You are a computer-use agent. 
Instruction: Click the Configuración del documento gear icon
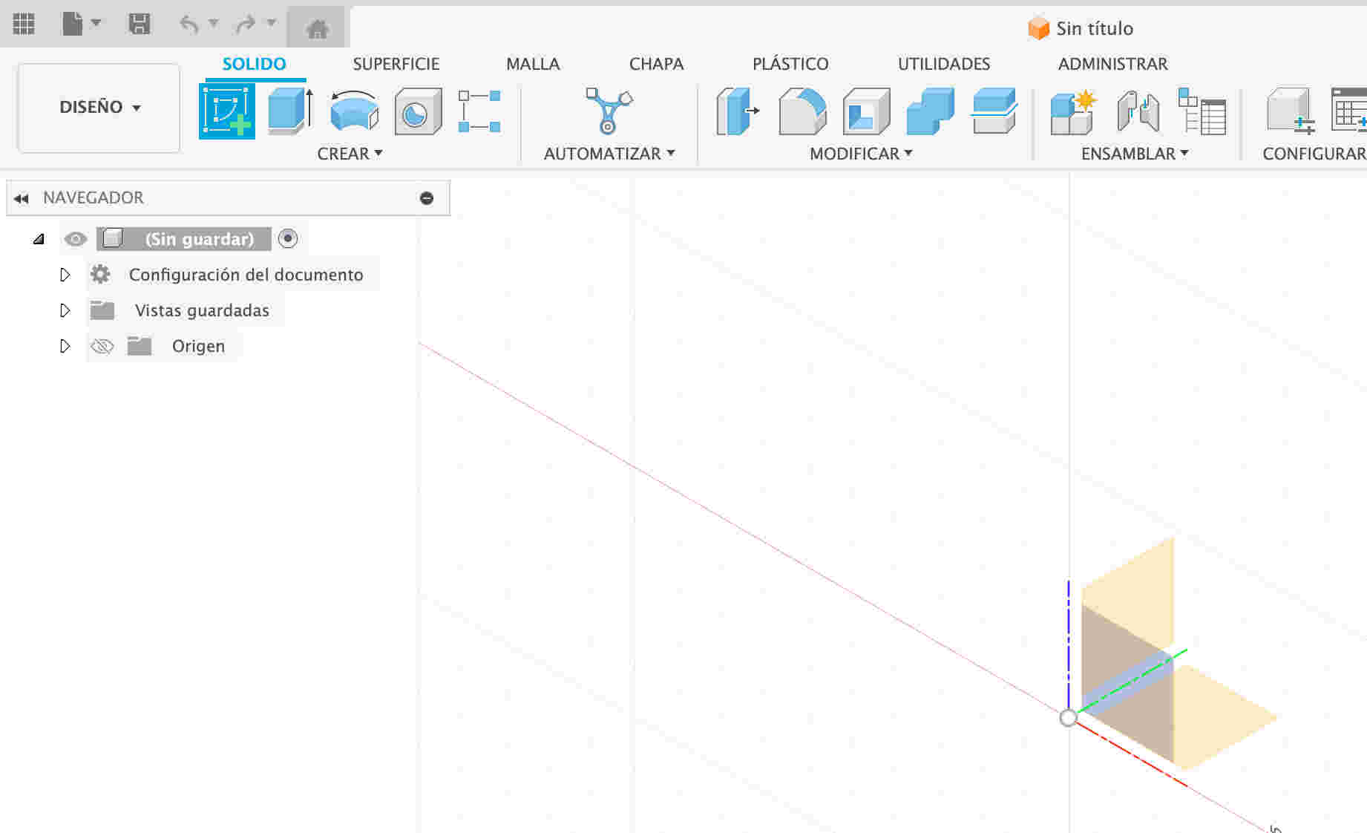click(x=100, y=274)
